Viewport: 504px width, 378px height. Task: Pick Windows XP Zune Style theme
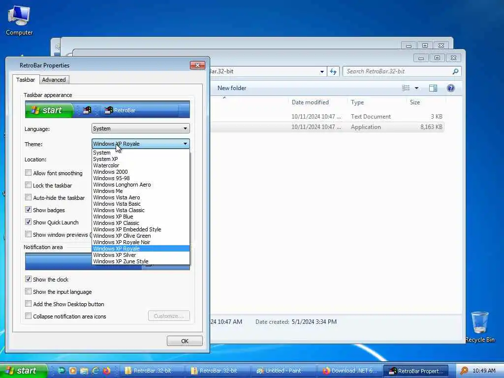coord(140,261)
